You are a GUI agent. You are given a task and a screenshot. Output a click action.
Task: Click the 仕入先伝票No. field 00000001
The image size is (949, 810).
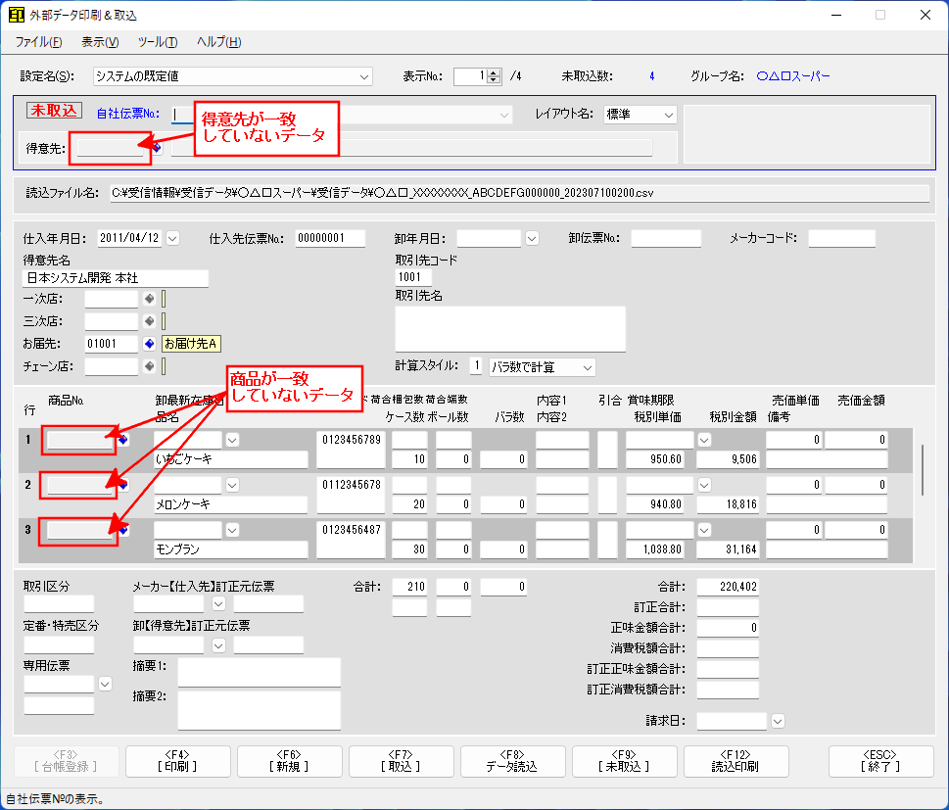tap(330, 239)
